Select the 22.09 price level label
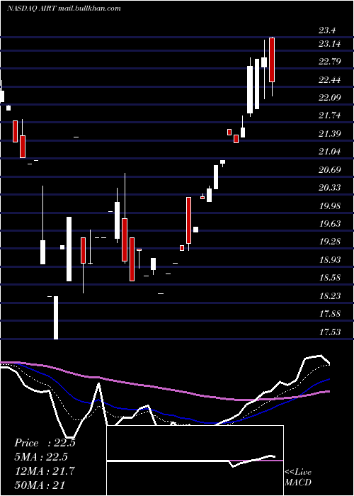Screen dimensions: 354x496 point(330,98)
